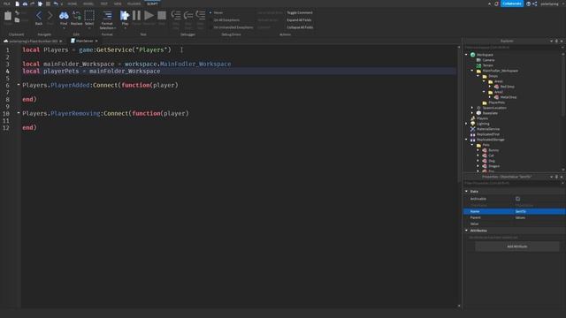Screen dimensions: 566x318
Task: Click the Add Attribute button
Action: click(516, 246)
